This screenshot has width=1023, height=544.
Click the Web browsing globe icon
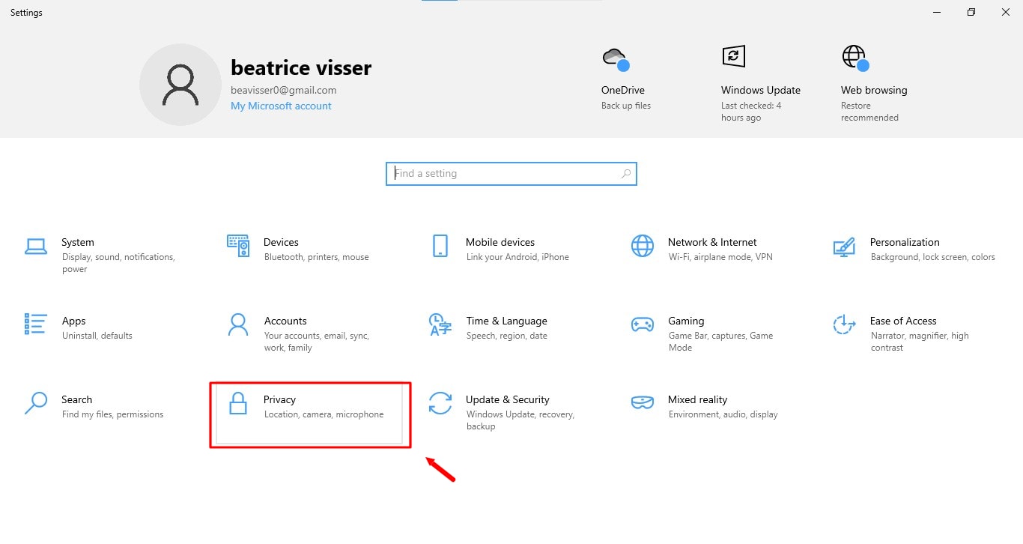click(855, 58)
